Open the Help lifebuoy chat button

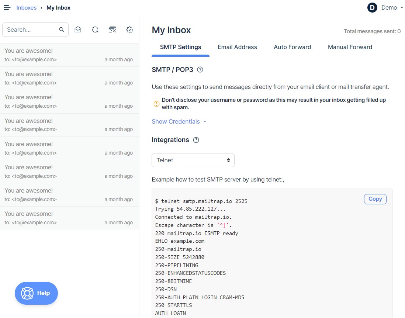pyautogui.click(x=36, y=293)
